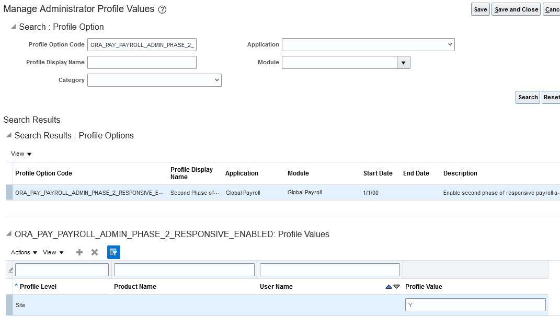Open the Category dropdown
Viewport: 560px width, 317px height.
click(x=154, y=80)
